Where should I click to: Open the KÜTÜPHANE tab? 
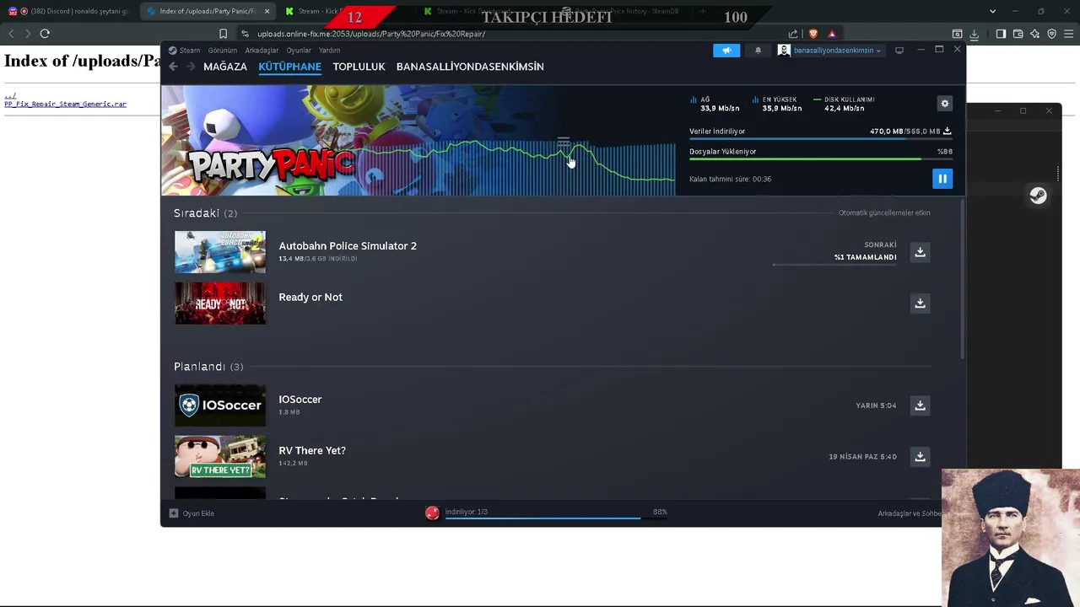tap(290, 67)
